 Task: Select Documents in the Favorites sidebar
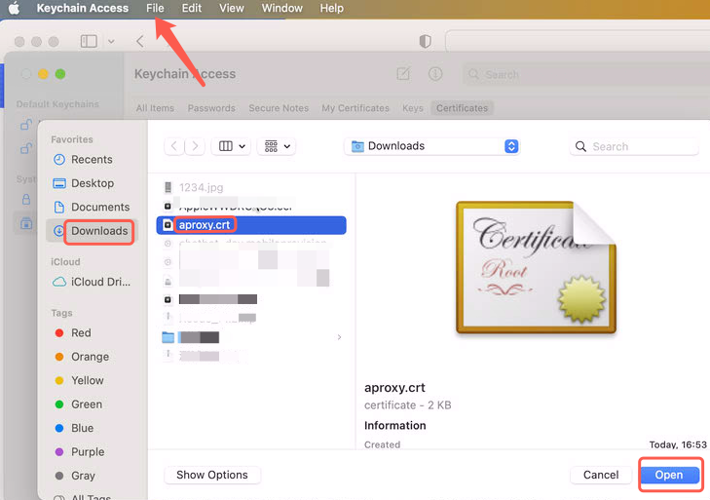pyautogui.click(x=92, y=208)
